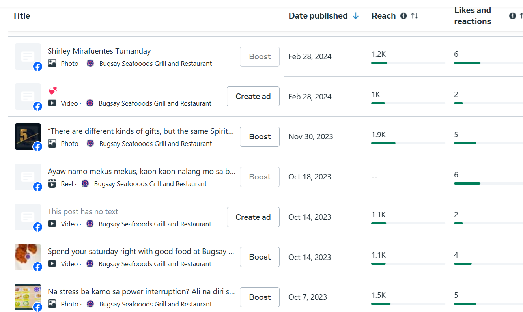Boost the Spirit gifts quote post
This screenshot has height=312, width=523.
click(260, 136)
